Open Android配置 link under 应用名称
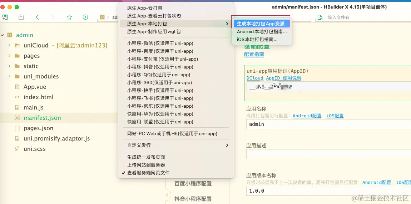 point(307,116)
